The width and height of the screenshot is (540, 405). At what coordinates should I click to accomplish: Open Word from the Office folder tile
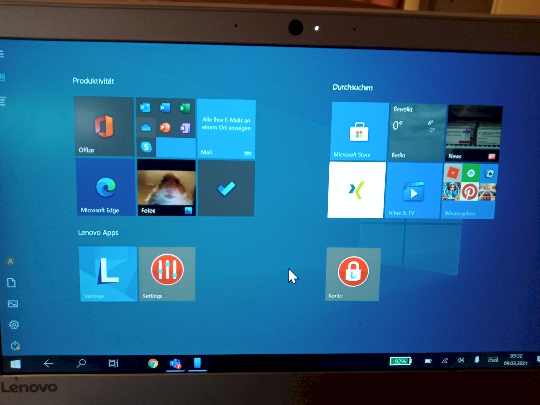[165, 107]
